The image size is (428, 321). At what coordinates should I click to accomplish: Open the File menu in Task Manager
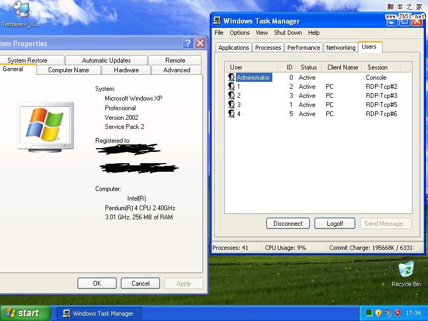coord(219,33)
